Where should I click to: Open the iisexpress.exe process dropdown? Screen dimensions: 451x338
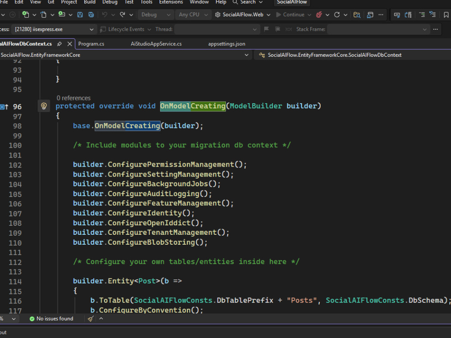tap(54, 29)
